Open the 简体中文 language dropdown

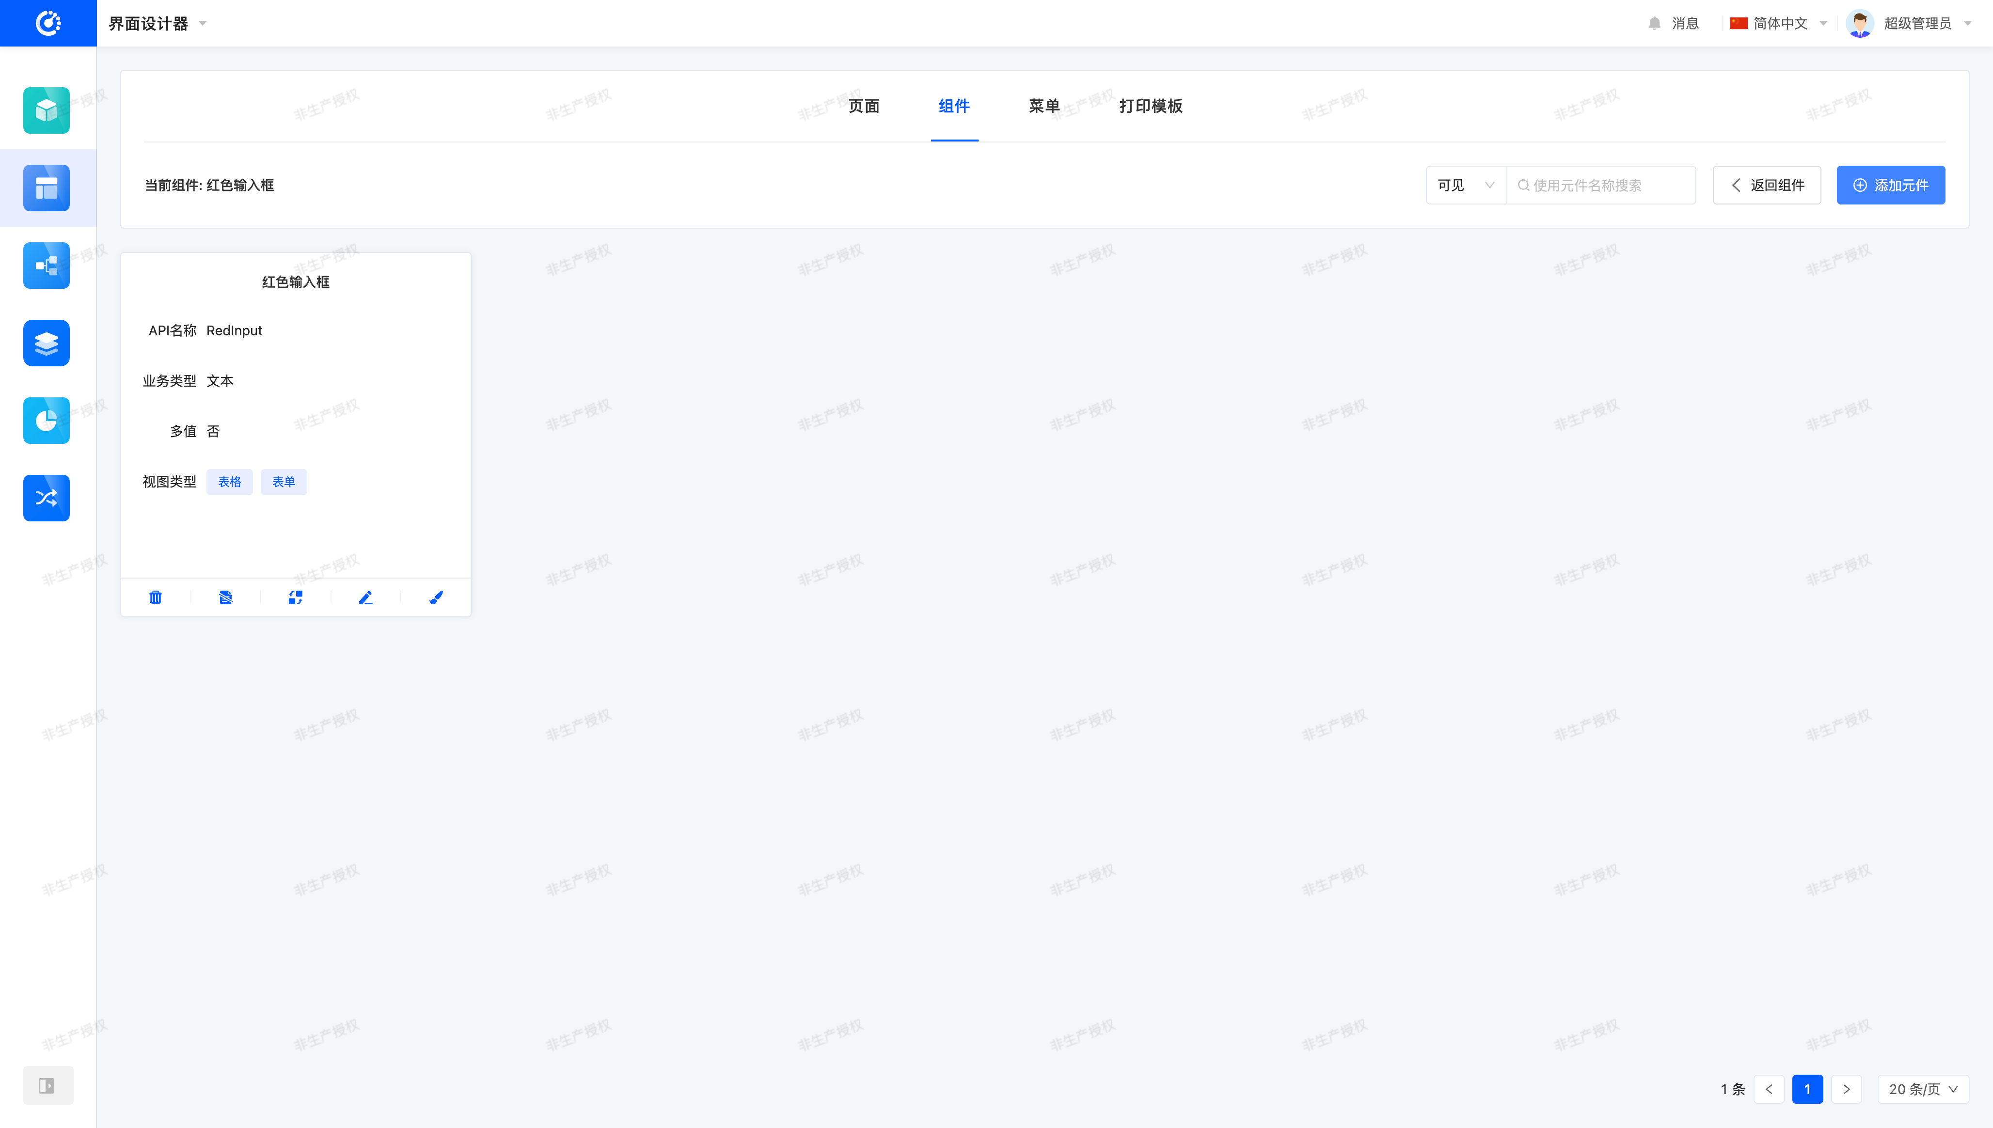[x=1779, y=23]
